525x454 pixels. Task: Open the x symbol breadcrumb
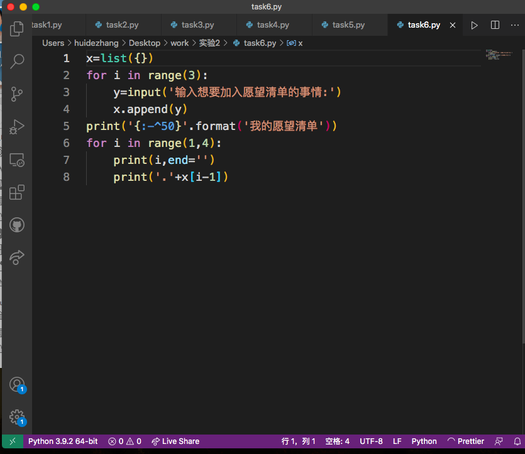(295, 43)
